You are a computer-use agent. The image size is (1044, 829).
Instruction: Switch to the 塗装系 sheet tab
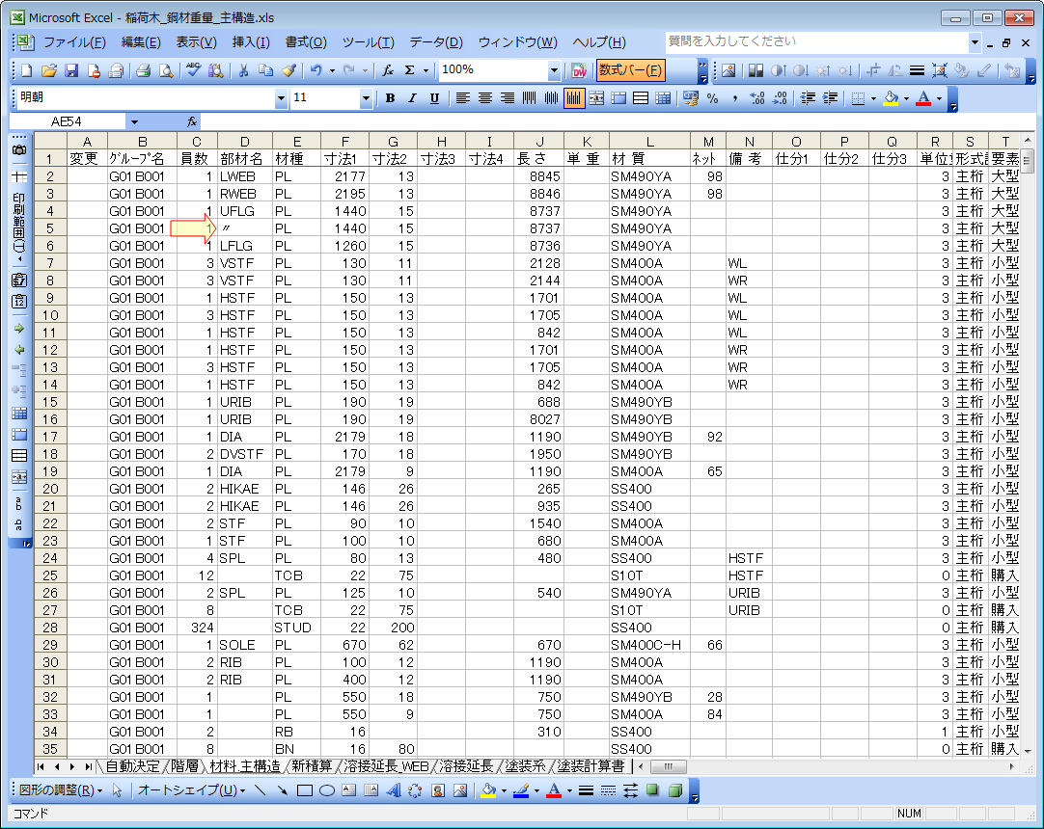(526, 766)
